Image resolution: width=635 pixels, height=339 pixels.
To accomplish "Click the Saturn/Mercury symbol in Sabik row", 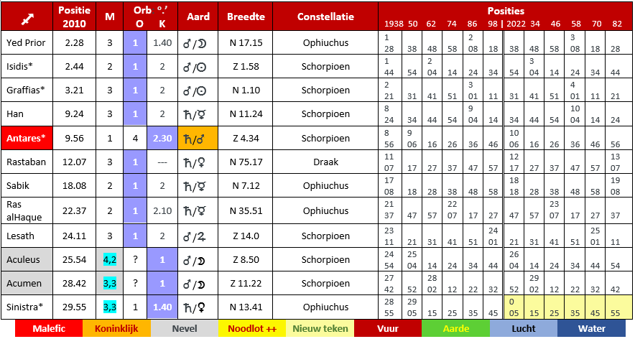I will tap(195, 186).
